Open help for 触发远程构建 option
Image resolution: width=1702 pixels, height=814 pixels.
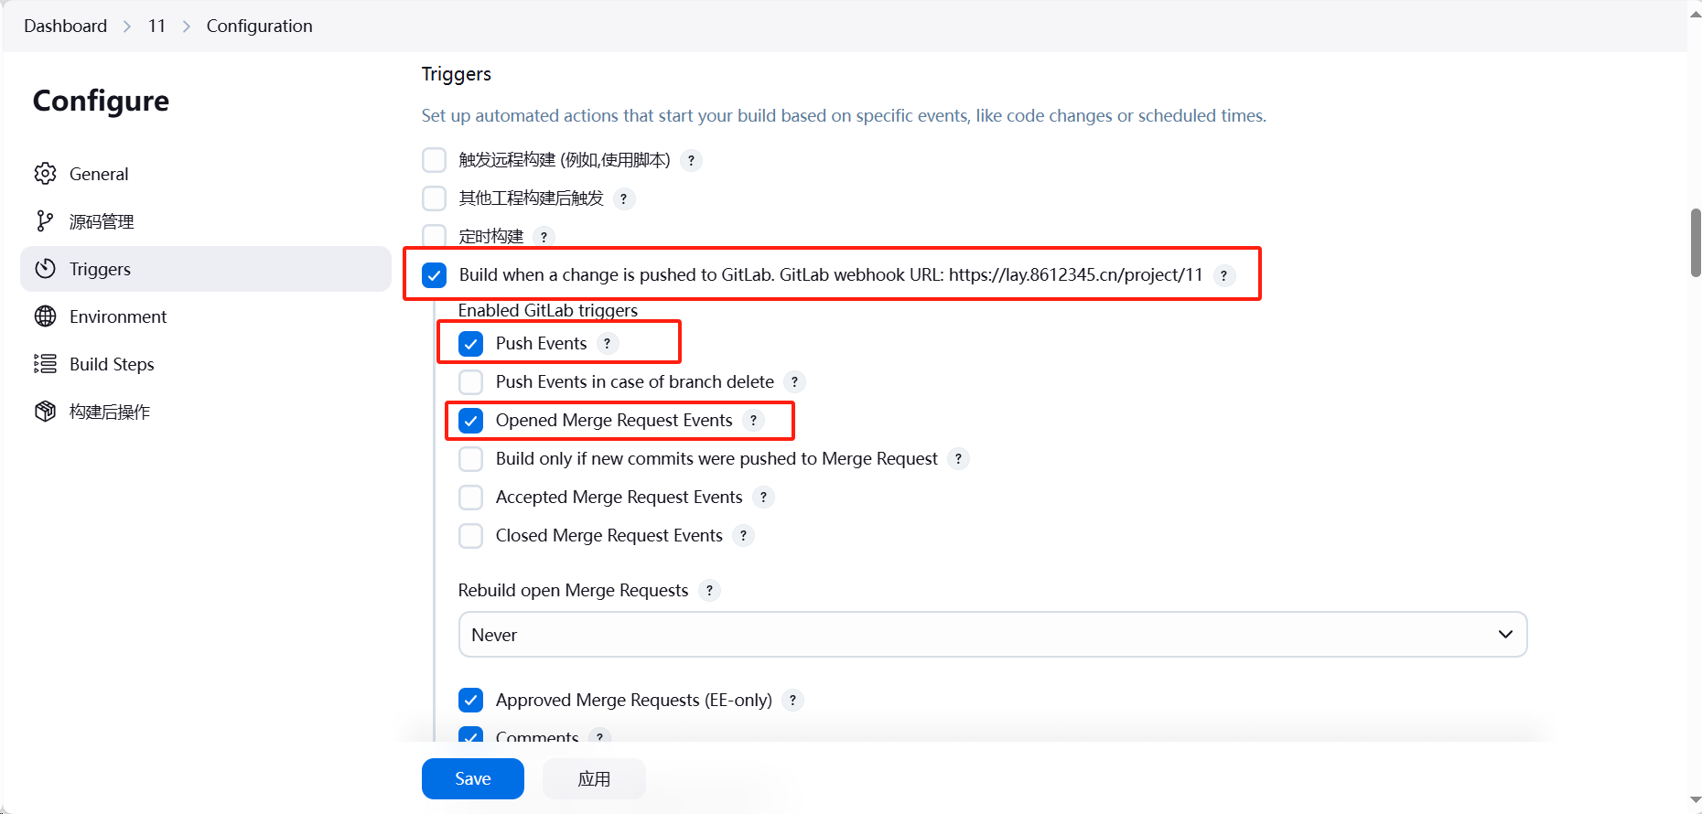pyautogui.click(x=691, y=160)
